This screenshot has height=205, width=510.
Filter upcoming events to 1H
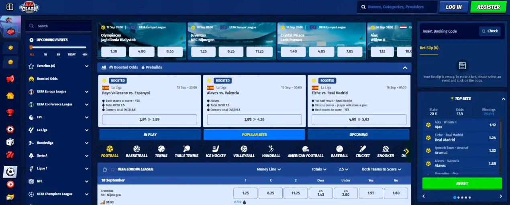click(x=45, y=54)
